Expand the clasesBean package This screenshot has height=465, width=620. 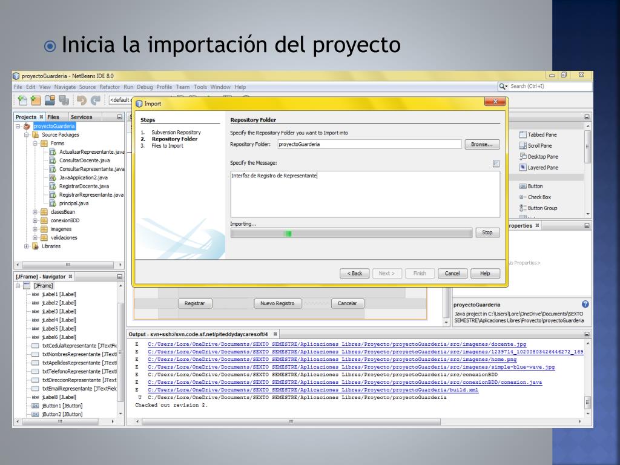pyautogui.click(x=35, y=212)
